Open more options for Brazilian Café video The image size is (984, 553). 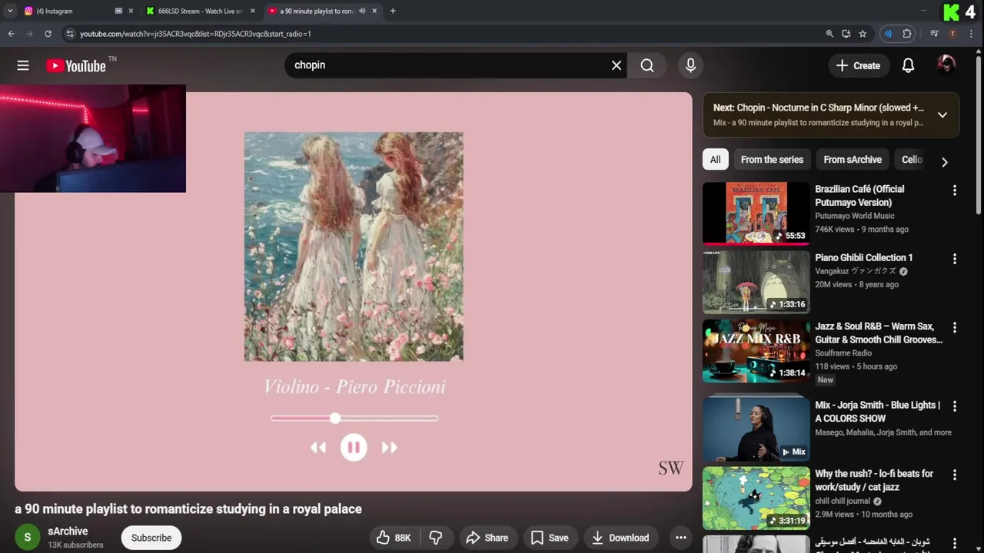pyautogui.click(x=955, y=190)
